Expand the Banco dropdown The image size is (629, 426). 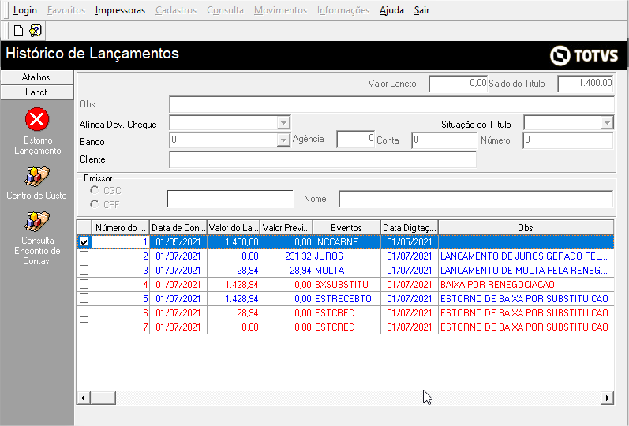click(283, 140)
